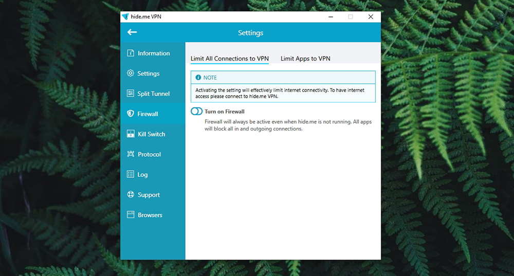Viewport: 514px width, 276px height.
Task: Close the hide.me VPN window
Action: [371, 17]
